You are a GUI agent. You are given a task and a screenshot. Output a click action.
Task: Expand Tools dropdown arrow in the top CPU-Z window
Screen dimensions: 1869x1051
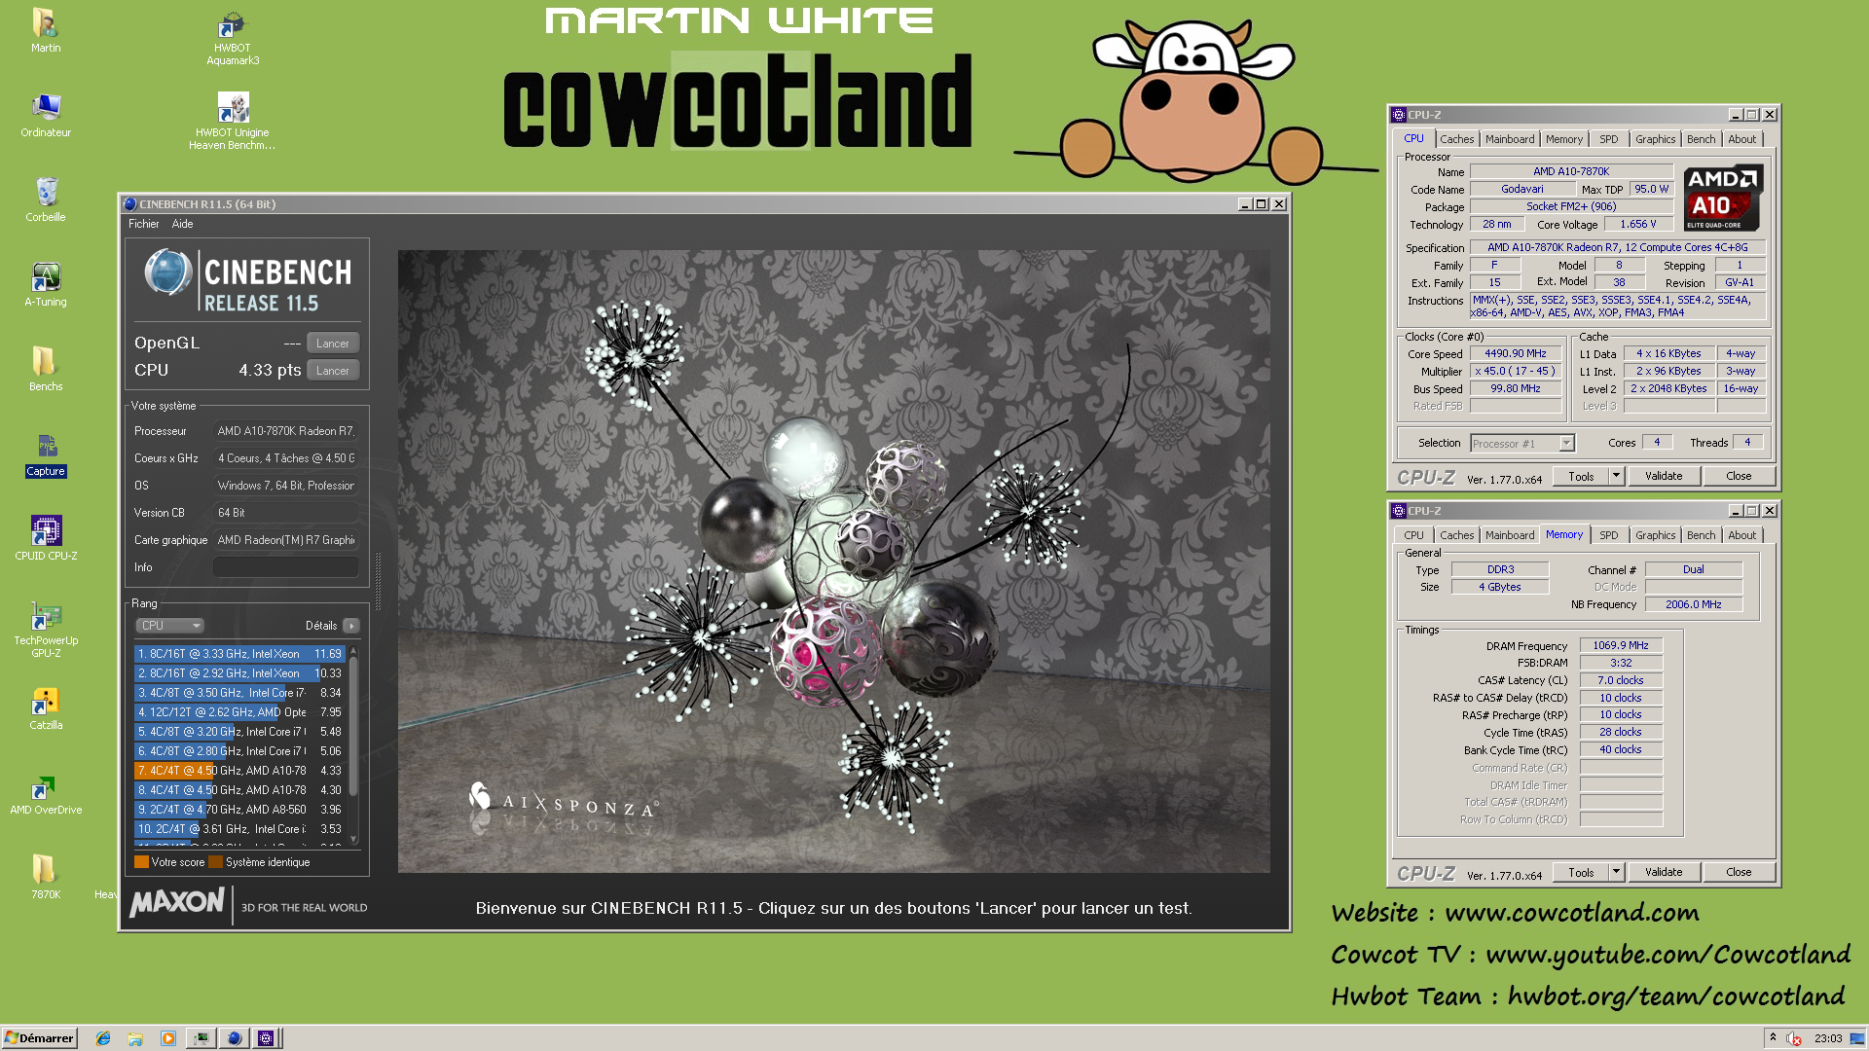[1616, 476]
